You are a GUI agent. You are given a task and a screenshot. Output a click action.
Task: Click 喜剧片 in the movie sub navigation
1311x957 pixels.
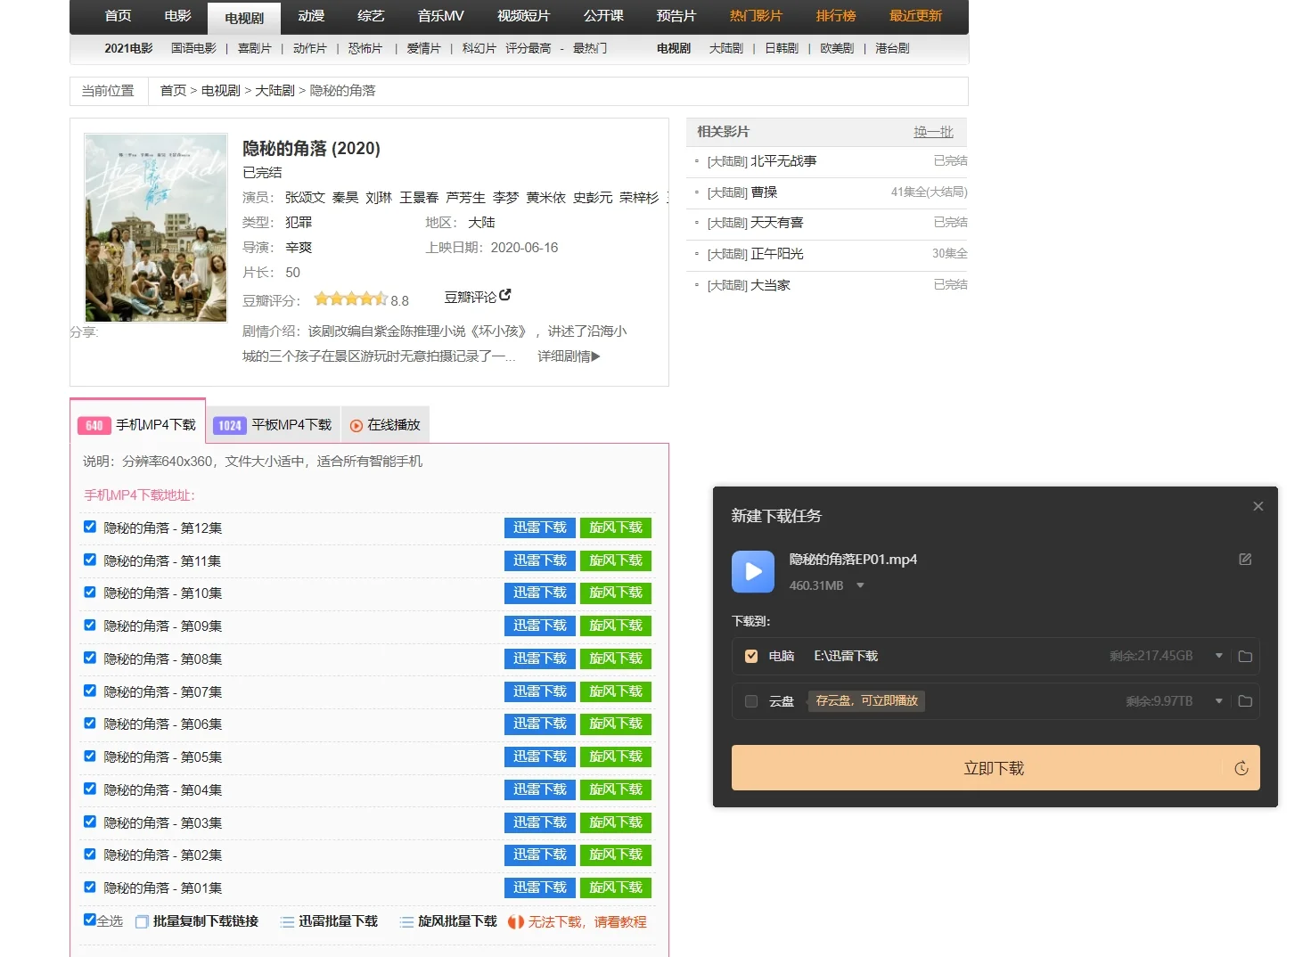click(255, 48)
